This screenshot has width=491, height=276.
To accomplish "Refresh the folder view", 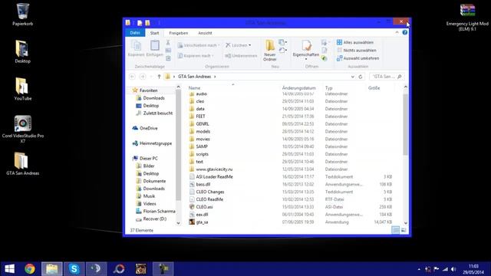I will pos(361,77).
